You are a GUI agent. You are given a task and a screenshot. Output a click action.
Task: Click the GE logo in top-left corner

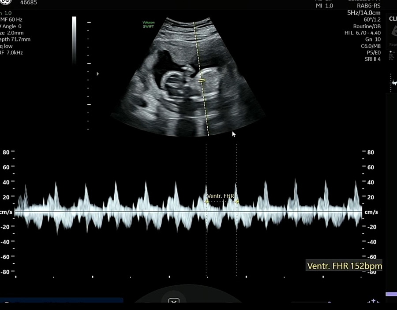[x=4, y=2]
